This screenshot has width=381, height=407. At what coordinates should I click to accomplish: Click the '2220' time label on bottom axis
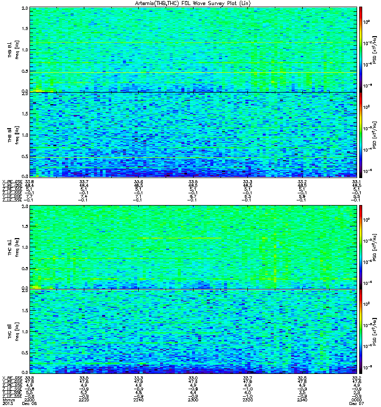(x=84, y=400)
